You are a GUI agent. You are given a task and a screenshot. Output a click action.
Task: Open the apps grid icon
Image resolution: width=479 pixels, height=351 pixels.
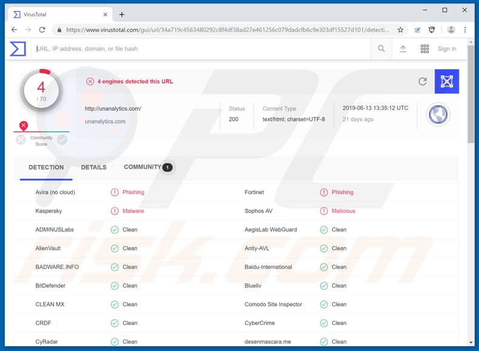coord(424,49)
